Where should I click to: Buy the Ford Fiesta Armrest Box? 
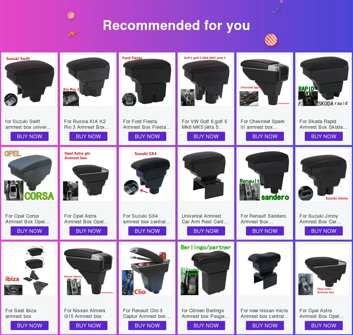tap(147, 136)
